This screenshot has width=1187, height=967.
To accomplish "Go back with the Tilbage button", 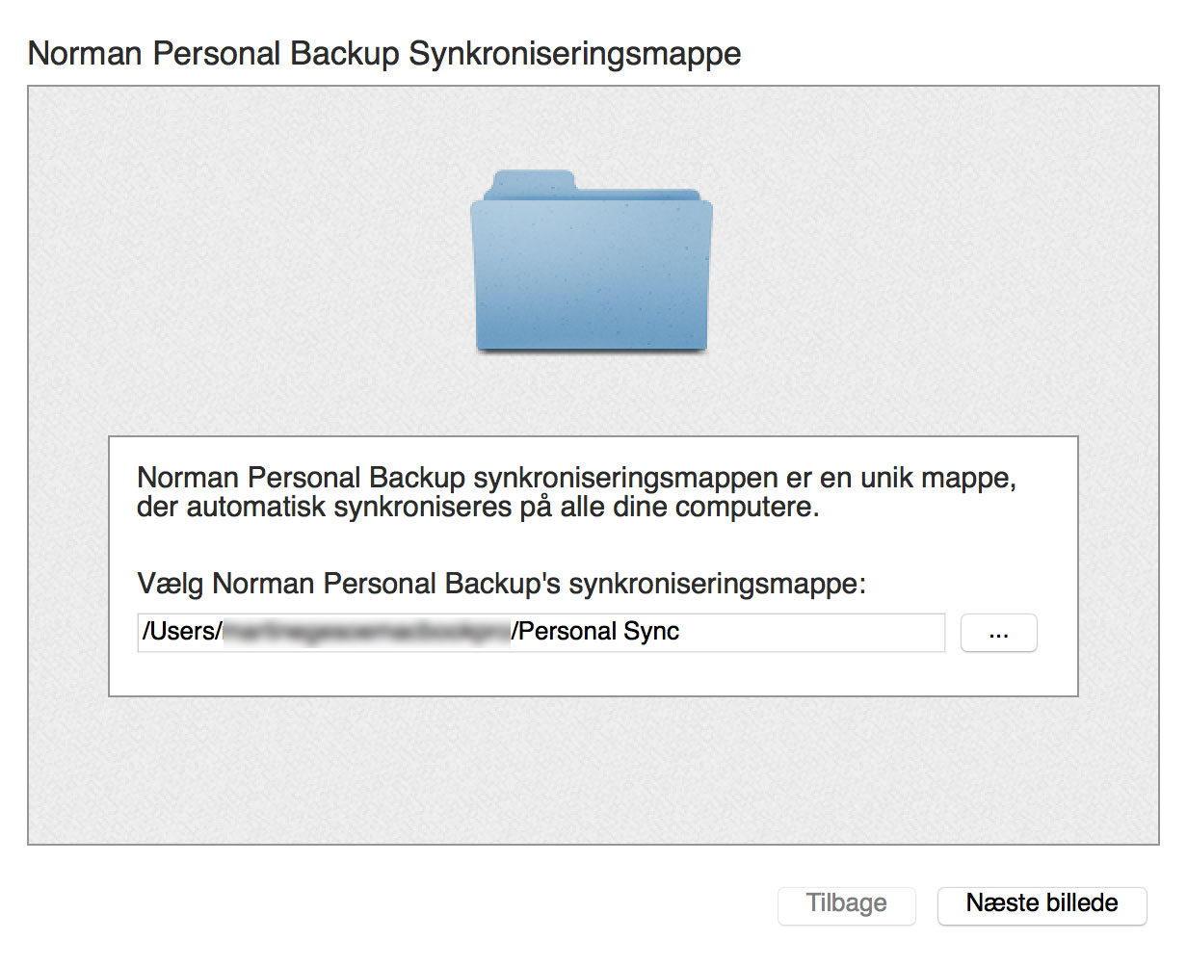I will (x=847, y=904).
